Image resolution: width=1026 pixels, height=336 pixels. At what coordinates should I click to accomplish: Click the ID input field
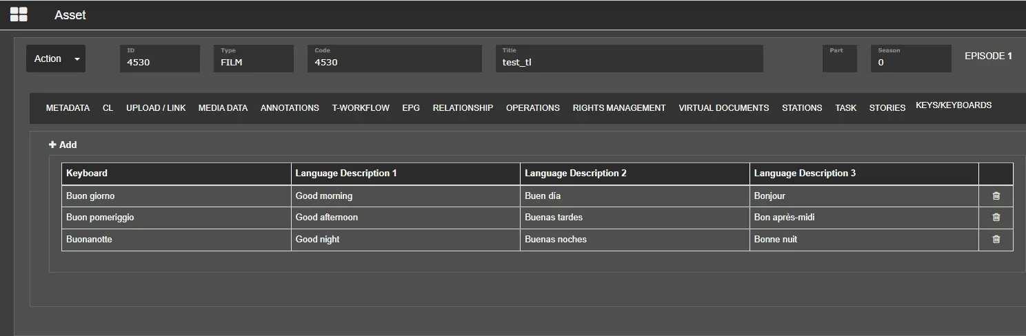tap(160, 62)
